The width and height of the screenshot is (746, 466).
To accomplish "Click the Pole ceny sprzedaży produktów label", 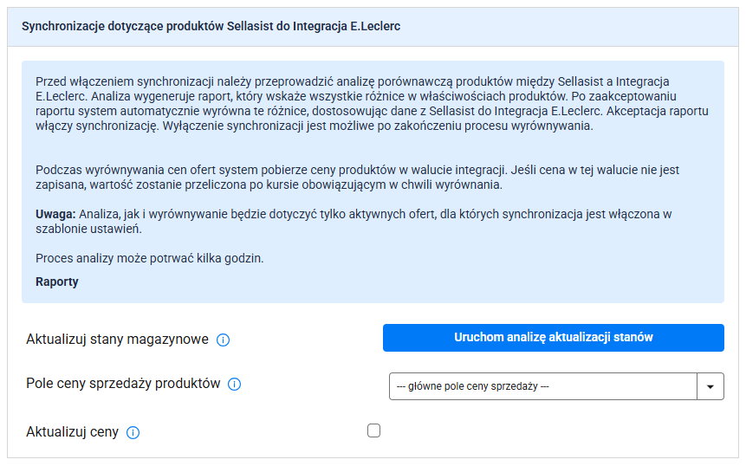I will pyautogui.click(x=123, y=384).
